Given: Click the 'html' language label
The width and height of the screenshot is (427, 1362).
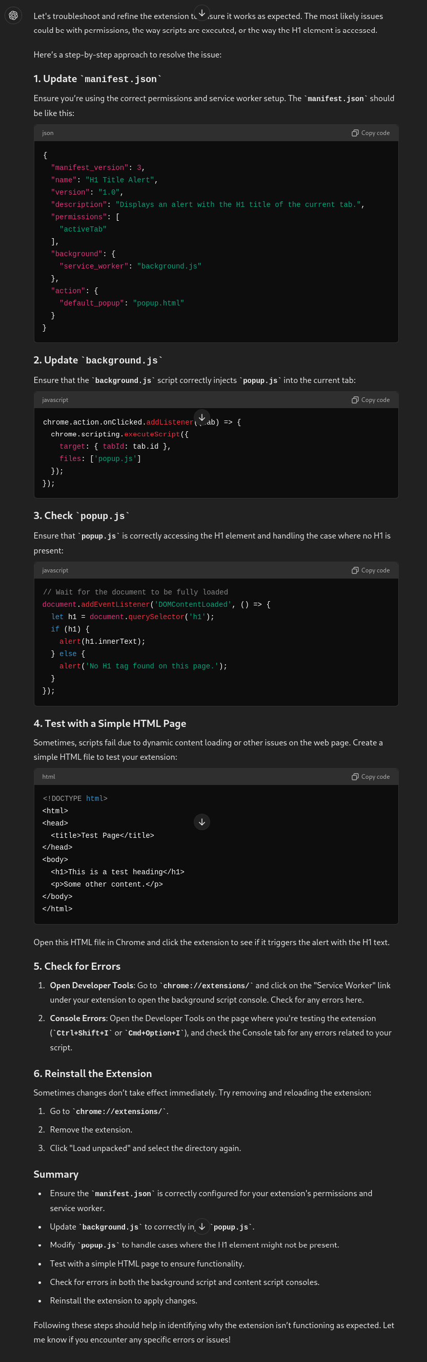Looking at the screenshot, I should click(x=49, y=777).
